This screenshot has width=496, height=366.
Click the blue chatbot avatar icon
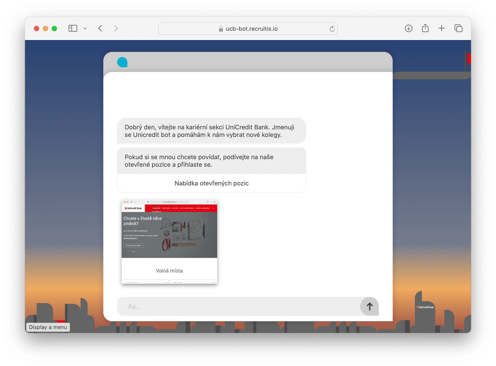122,62
